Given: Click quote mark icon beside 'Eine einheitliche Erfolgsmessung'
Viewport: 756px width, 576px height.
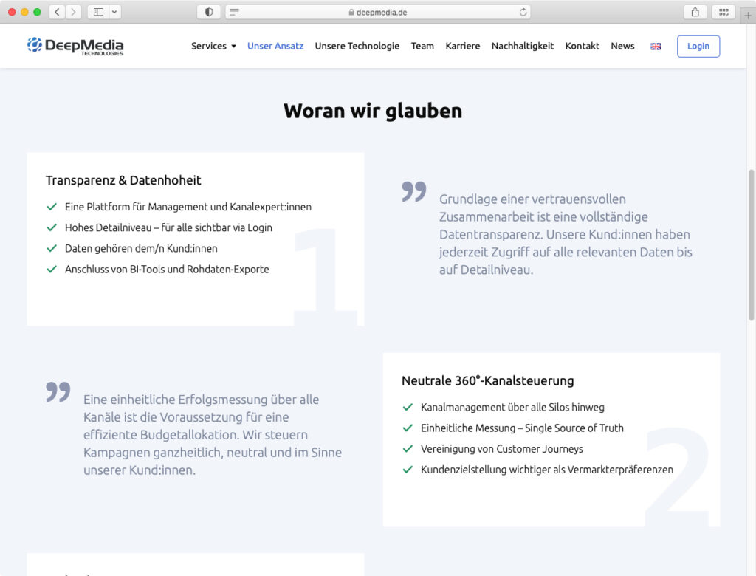Looking at the screenshot, I should (58, 392).
